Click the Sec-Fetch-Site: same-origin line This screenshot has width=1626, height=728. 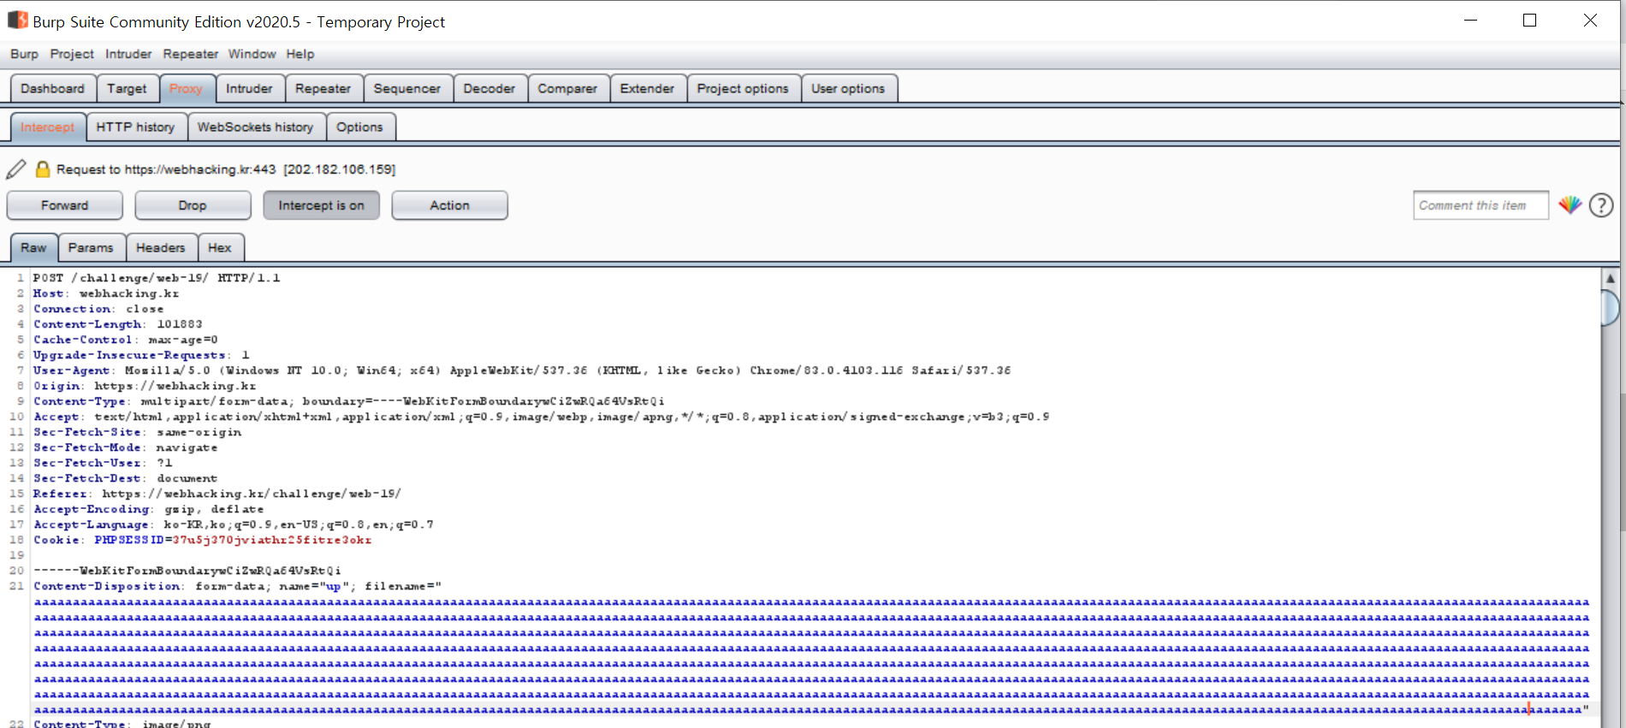coord(138,432)
